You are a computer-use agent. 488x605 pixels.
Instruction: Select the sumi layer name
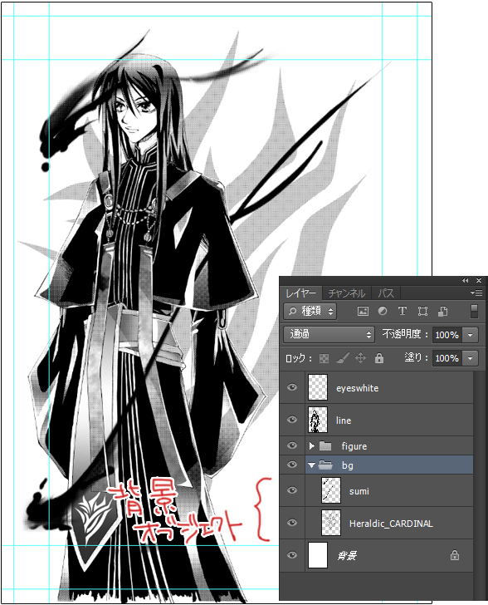[359, 491]
